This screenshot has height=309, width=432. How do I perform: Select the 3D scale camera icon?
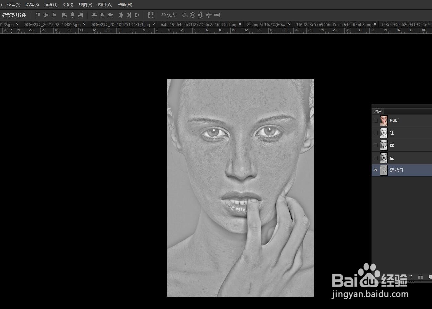point(217,15)
